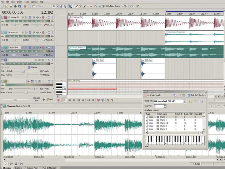Toggle Loop Playback on main transport
The image size is (225, 169).
[64, 100]
